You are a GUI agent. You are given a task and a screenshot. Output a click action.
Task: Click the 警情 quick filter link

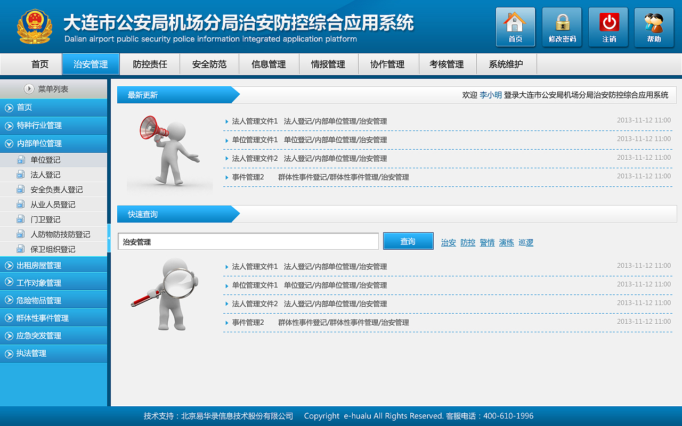click(487, 242)
